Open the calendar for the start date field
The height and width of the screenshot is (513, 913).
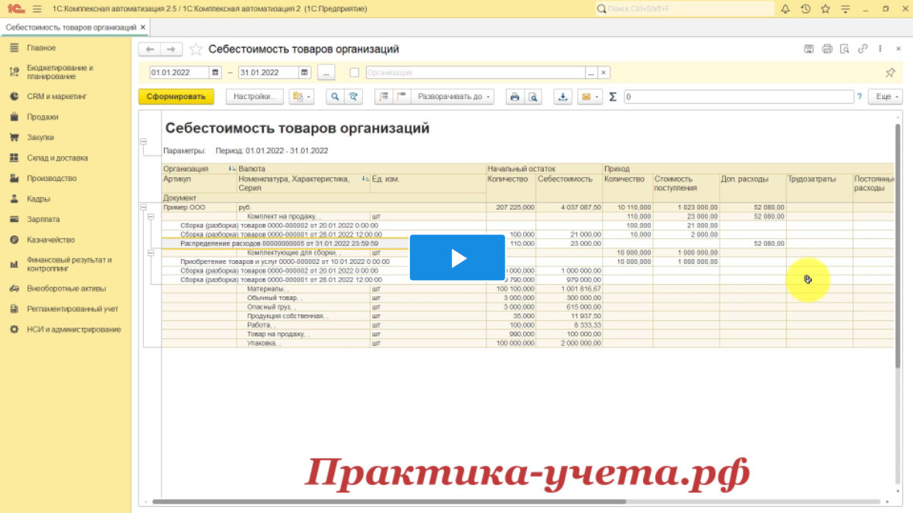pyautogui.click(x=215, y=73)
